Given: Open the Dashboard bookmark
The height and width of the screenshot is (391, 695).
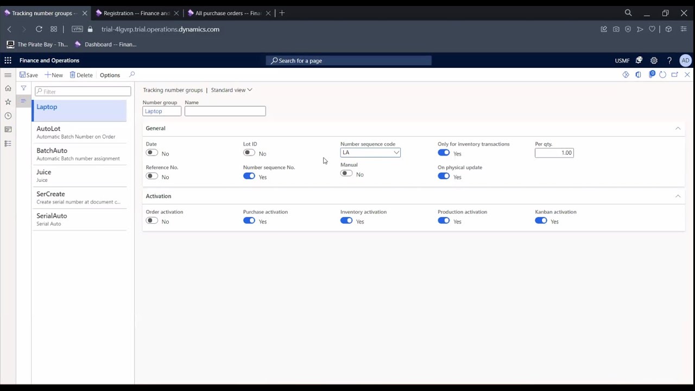Looking at the screenshot, I should pos(106,45).
